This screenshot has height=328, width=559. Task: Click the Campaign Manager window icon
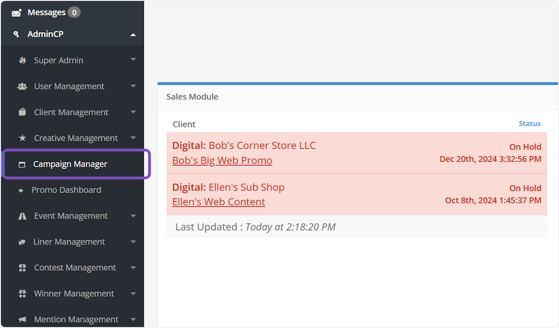click(21, 164)
